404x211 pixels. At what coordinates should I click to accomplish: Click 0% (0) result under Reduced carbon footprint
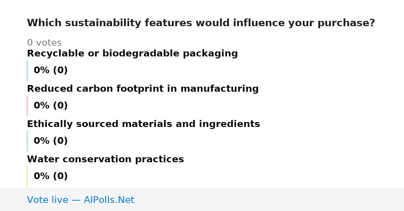(x=50, y=106)
